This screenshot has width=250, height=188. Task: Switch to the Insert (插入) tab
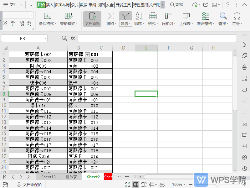[49, 5]
